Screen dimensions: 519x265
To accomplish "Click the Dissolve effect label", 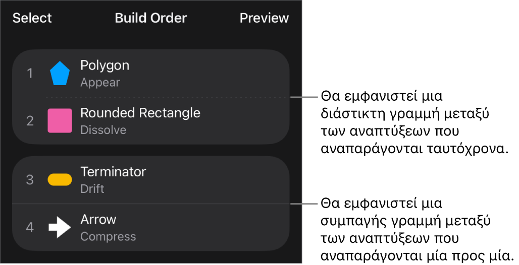I will (x=103, y=130).
